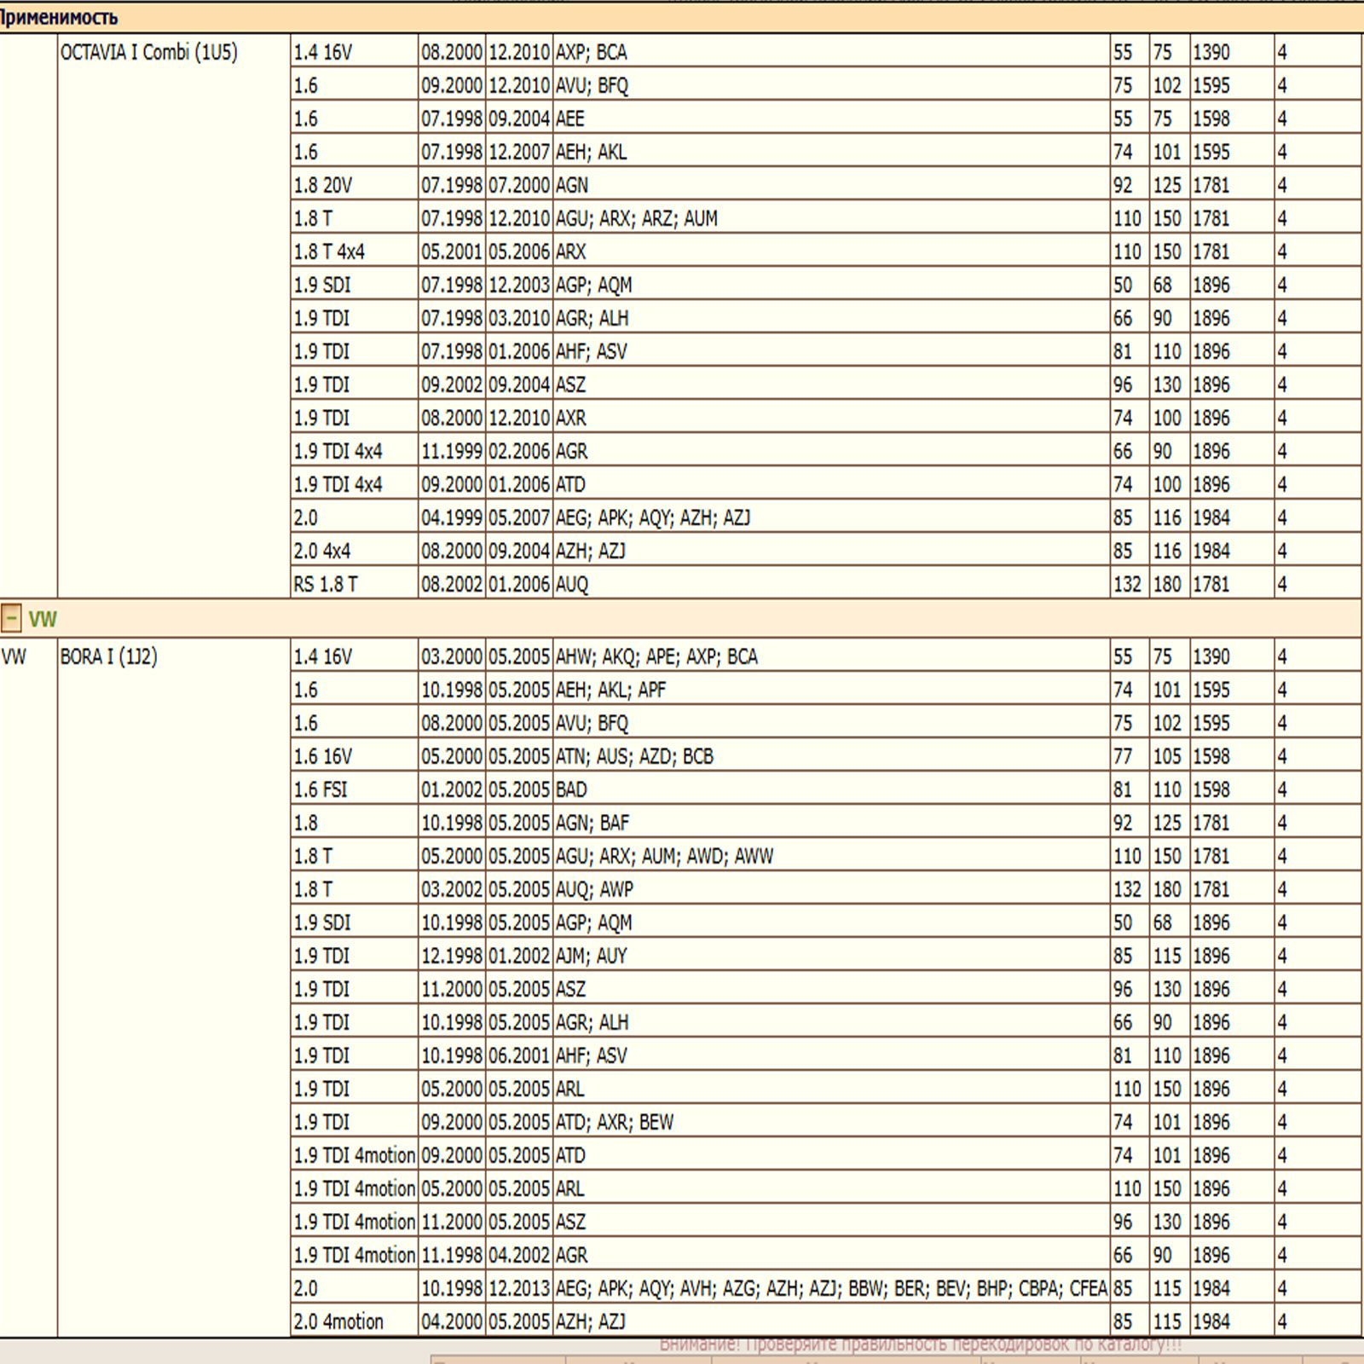Click the Применимость section header
The width and height of the screenshot is (1364, 1364).
pyautogui.click(x=58, y=17)
